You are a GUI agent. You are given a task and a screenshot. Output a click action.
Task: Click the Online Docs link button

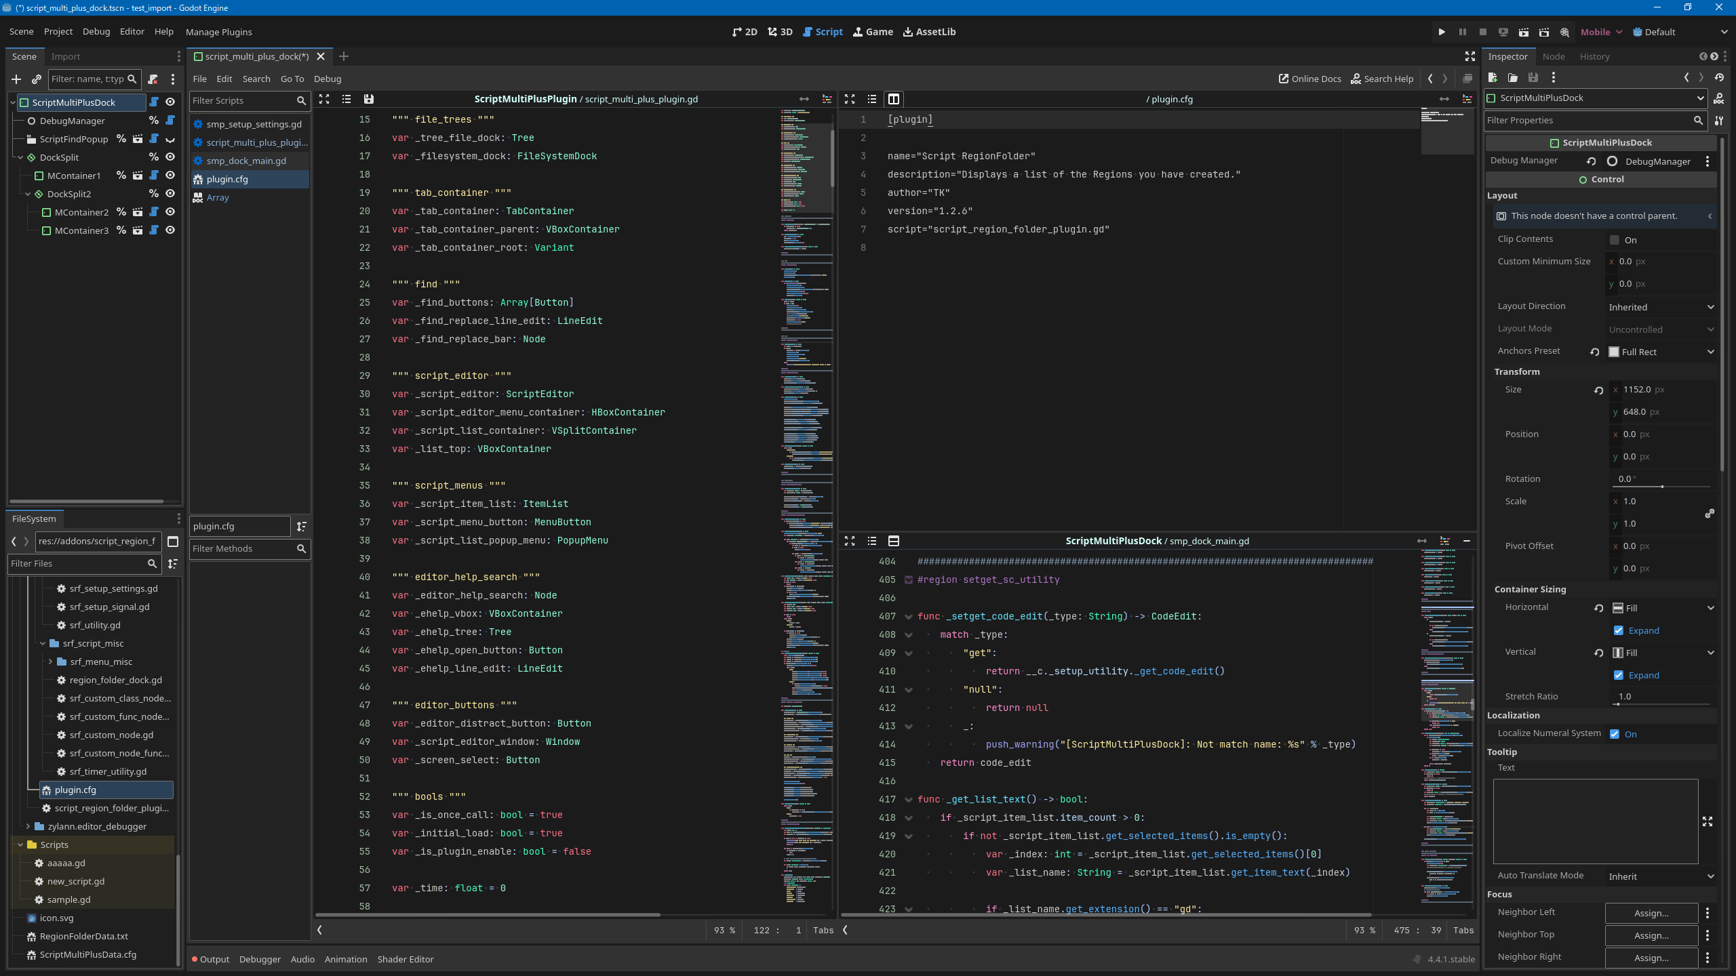pos(1309,79)
